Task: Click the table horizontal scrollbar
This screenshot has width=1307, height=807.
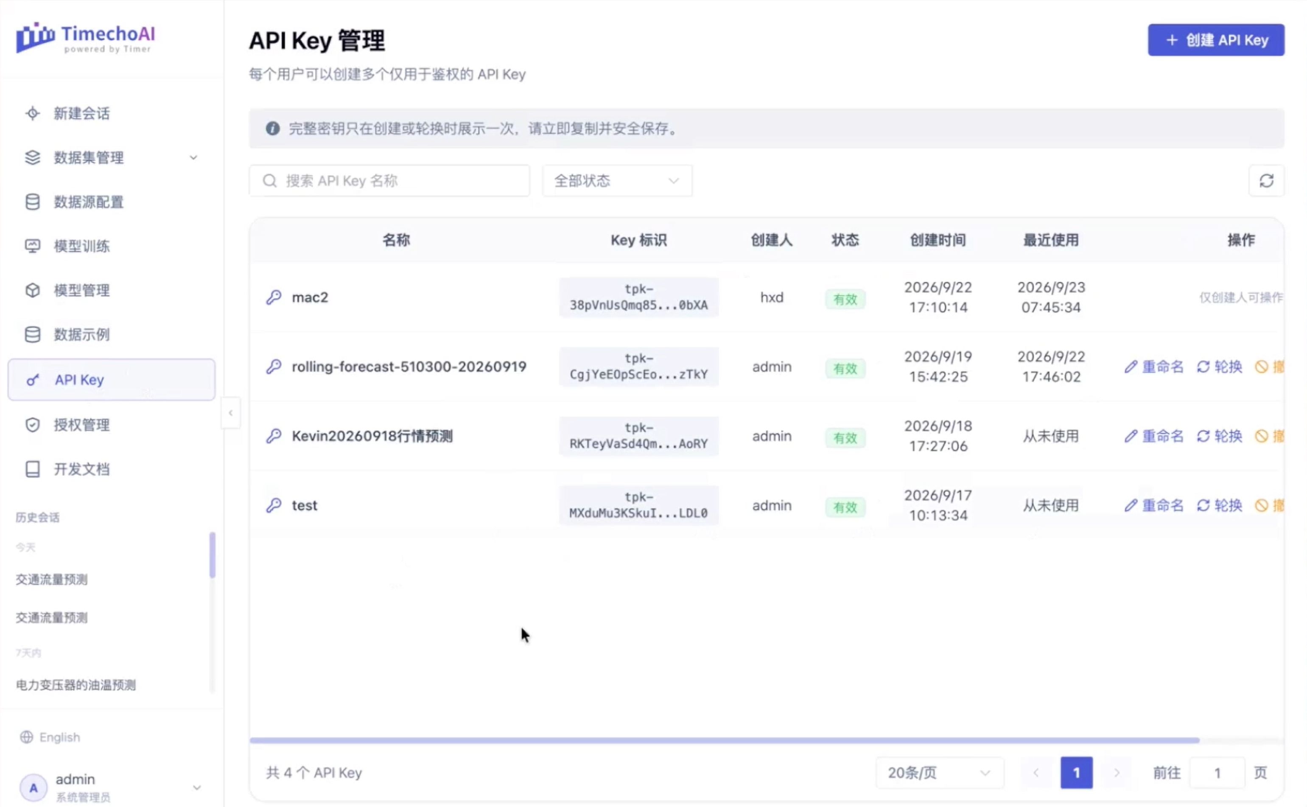Action: (x=725, y=740)
